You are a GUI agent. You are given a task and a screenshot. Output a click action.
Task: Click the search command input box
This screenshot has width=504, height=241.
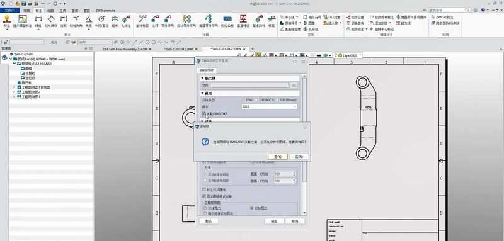click(447, 10)
